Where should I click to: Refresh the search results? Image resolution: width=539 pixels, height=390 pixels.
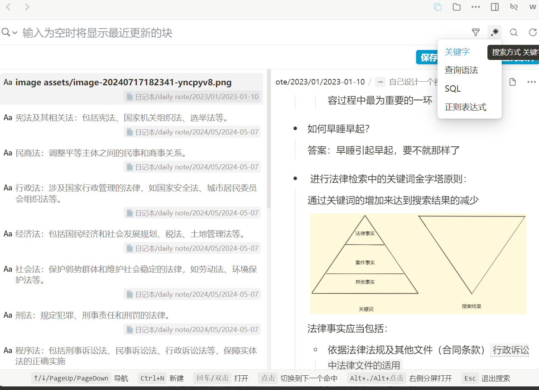[x=533, y=33]
